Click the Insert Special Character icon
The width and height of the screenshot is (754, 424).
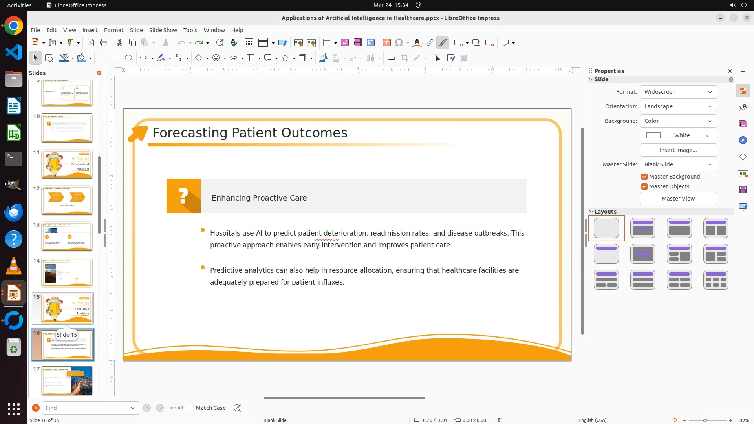(x=399, y=43)
